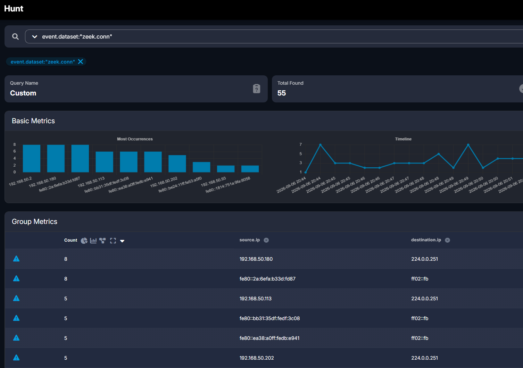Click destination ff02::fb in fe80::2a:6efa:b33d:fd87 row
Viewport: 523px width, 368px height.
pos(420,279)
